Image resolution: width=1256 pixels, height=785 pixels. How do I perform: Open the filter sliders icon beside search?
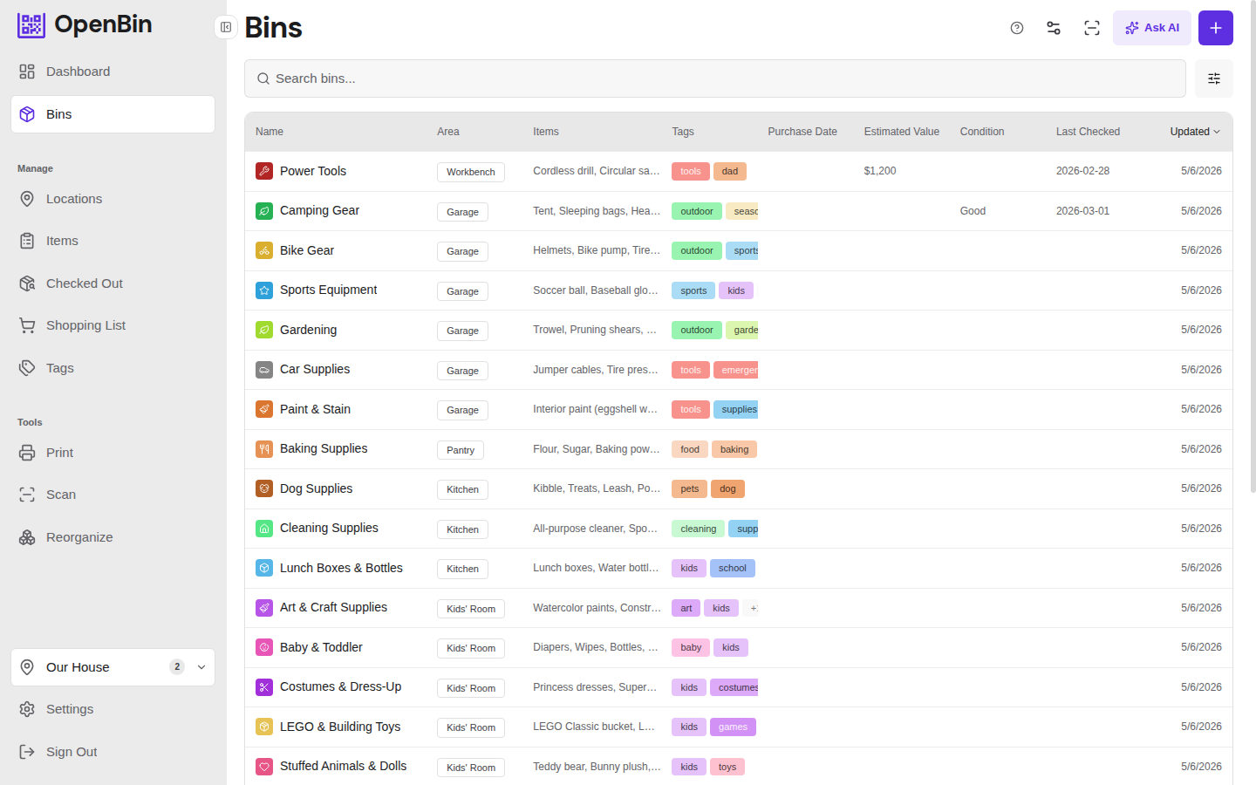pyautogui.click(x=1214, y=78)
